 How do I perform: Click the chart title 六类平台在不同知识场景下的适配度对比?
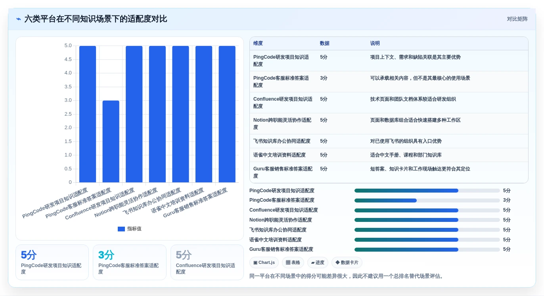tap(96, 19)
